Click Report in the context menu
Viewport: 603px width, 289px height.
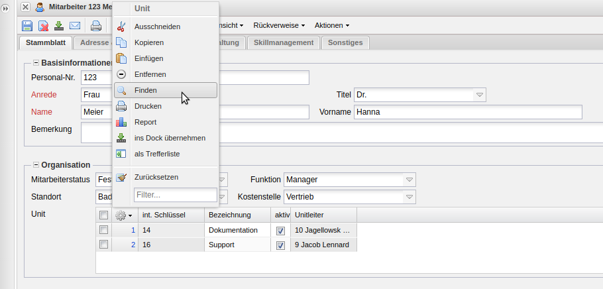pyautogui.click(x=146, y=122)
